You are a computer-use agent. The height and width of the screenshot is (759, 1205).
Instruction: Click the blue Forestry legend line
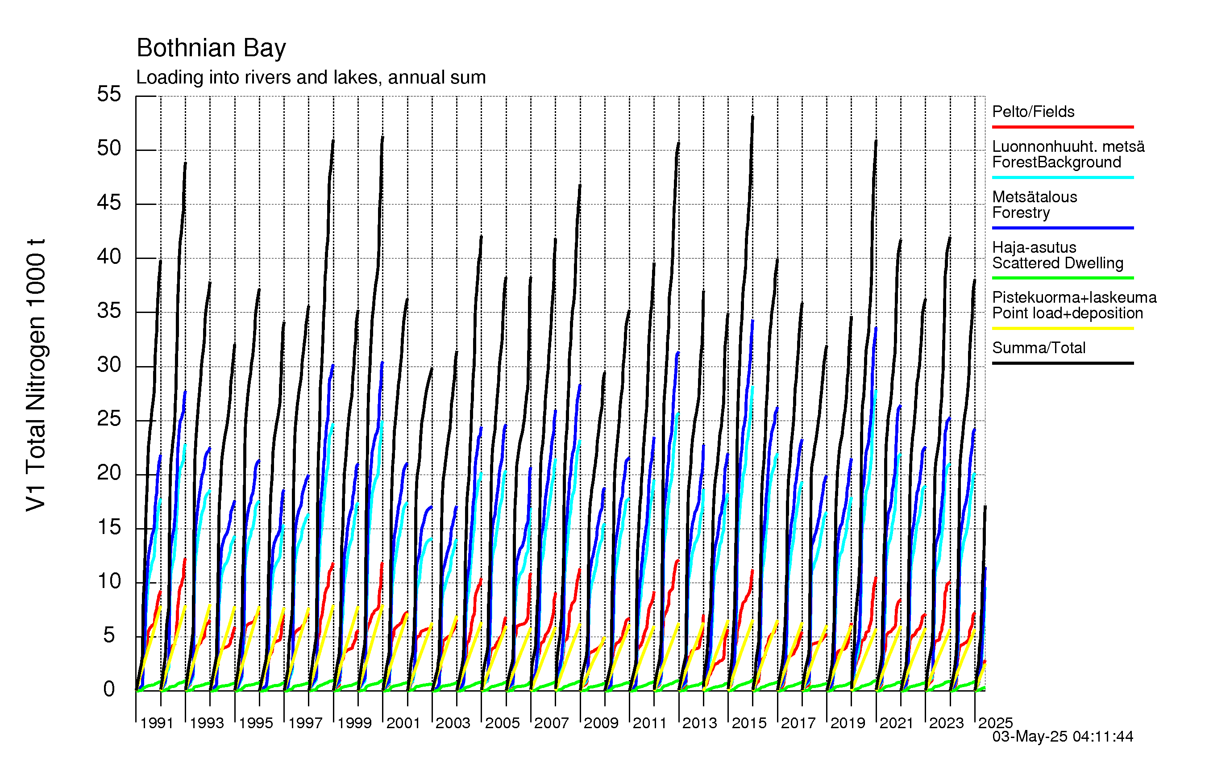click(x=1063, y=228)
